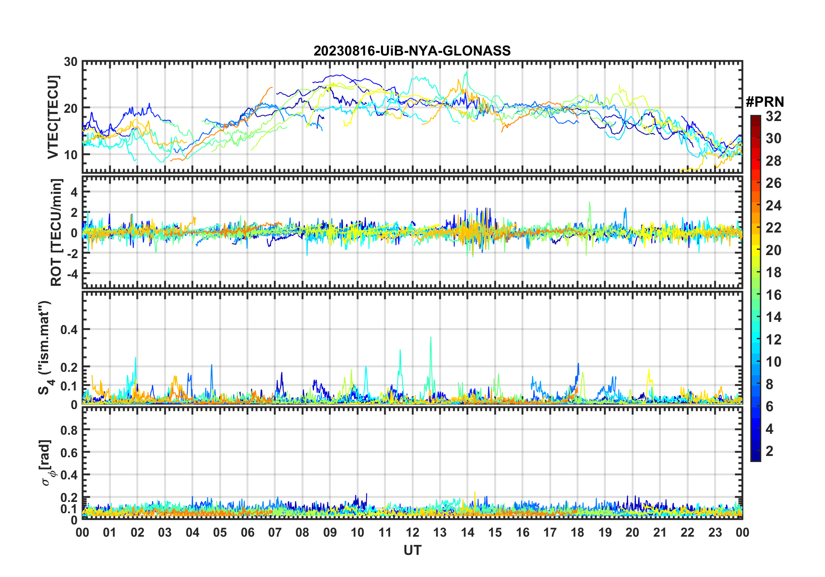825x577 pixels.
Task: Click x-axis tick label 21
Action: [660, 532]
